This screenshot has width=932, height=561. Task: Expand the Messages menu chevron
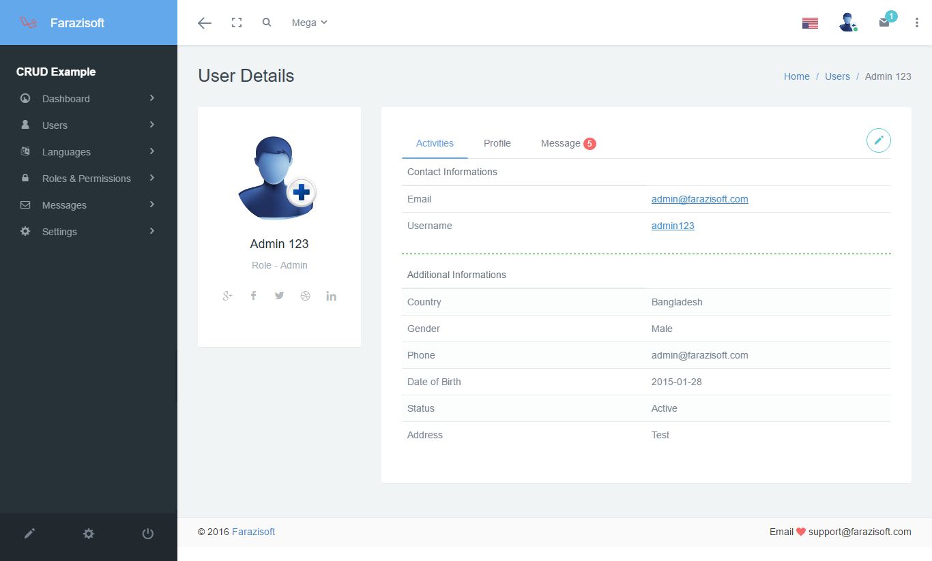click(152, 204)
